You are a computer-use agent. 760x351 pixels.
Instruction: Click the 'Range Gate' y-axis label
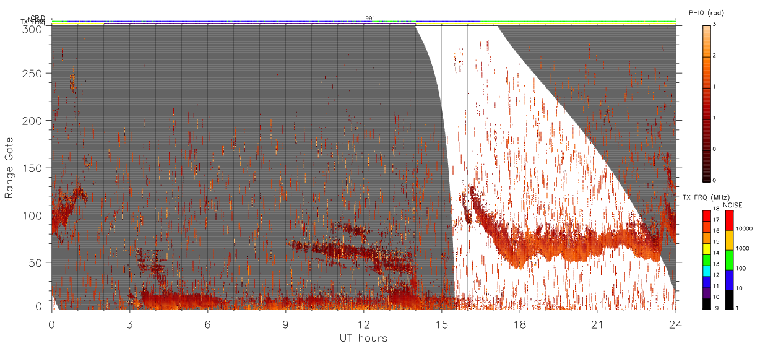9,168
